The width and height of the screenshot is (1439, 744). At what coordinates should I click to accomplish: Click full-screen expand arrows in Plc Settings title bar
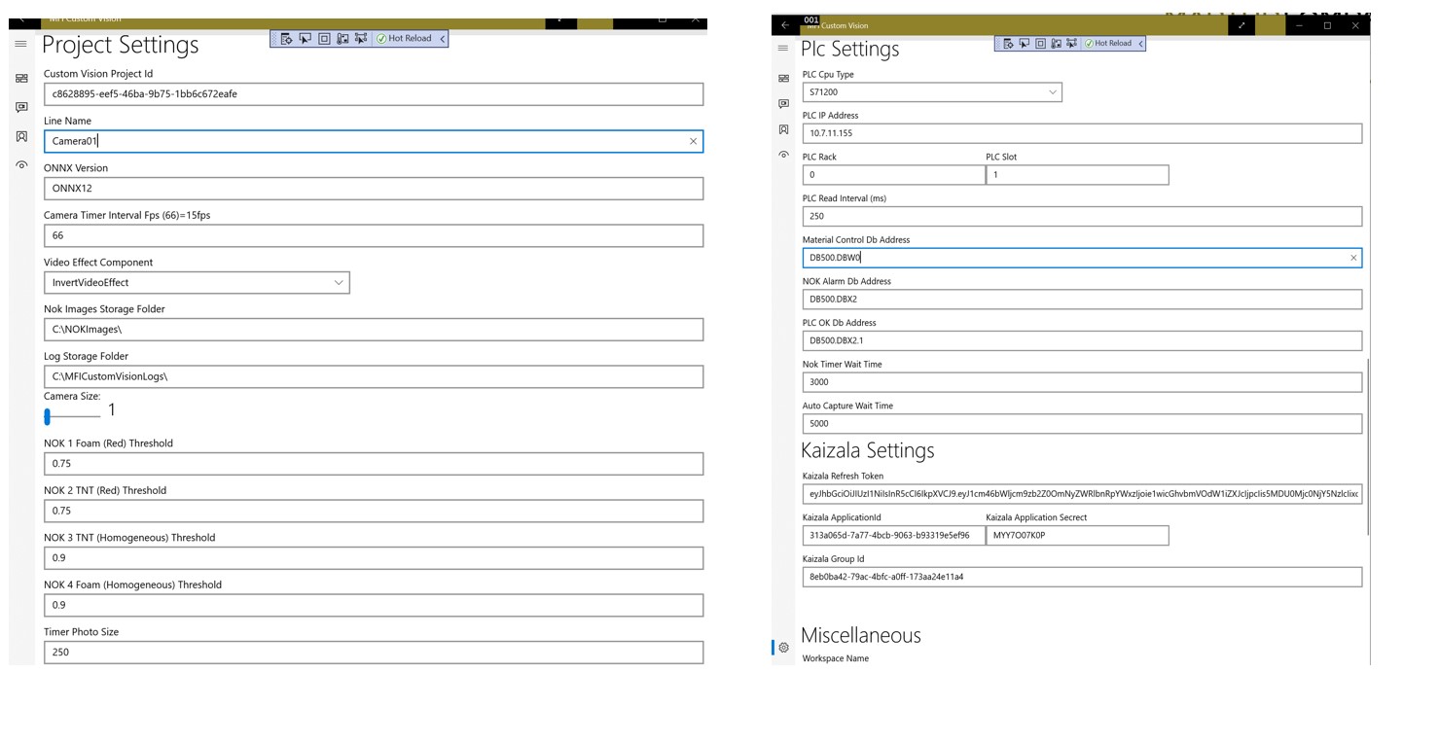click(x=1241, y=25)
